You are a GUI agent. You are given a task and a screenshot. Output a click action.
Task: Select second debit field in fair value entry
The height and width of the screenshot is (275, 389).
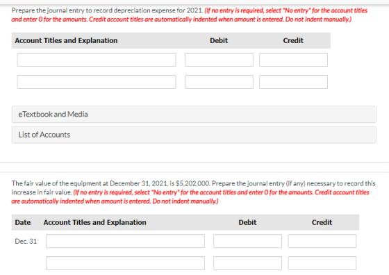(247, 263)
